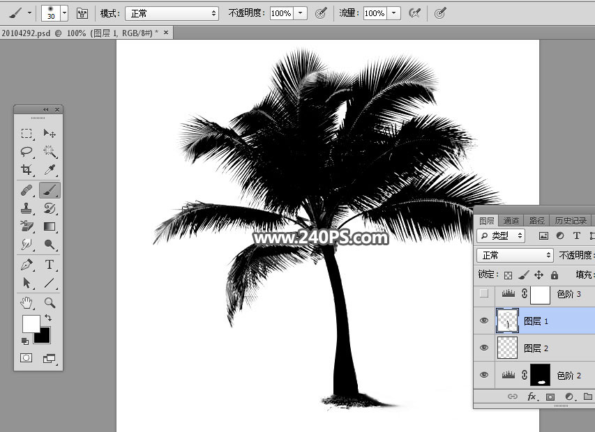Select the Zoom magnifier tool
This screenshot has width=595, height=432.
[50, 302]
